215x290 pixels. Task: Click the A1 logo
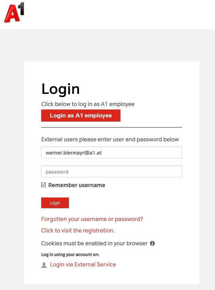click(14, 13)
